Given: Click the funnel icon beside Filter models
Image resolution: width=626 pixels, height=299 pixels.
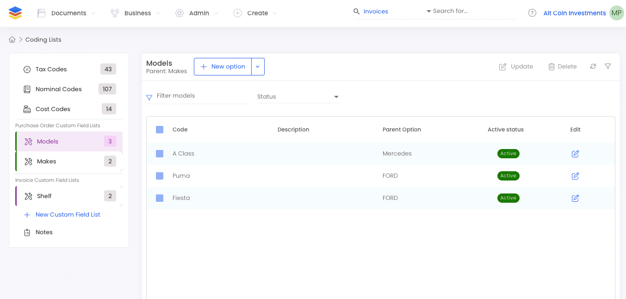Looking at the screenshot, I should tap(149, 98).
